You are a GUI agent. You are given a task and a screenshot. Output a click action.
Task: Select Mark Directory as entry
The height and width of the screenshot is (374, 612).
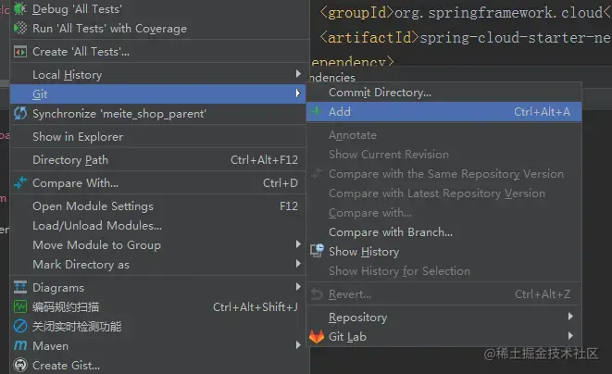click(159, 264)
